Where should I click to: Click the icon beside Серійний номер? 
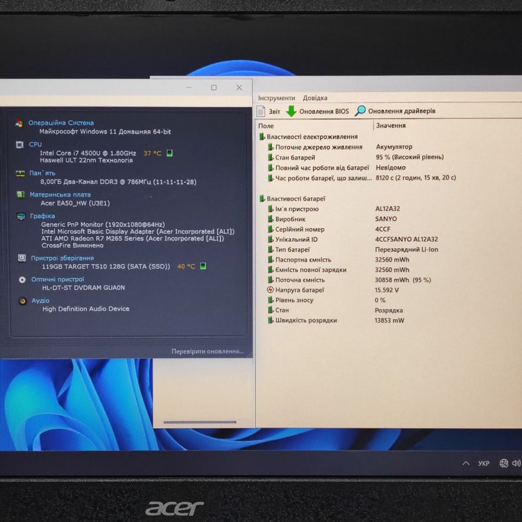coord(271,229)
